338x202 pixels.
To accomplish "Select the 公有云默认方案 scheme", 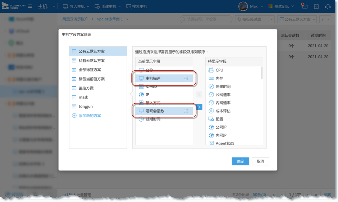I will (92, 51).
